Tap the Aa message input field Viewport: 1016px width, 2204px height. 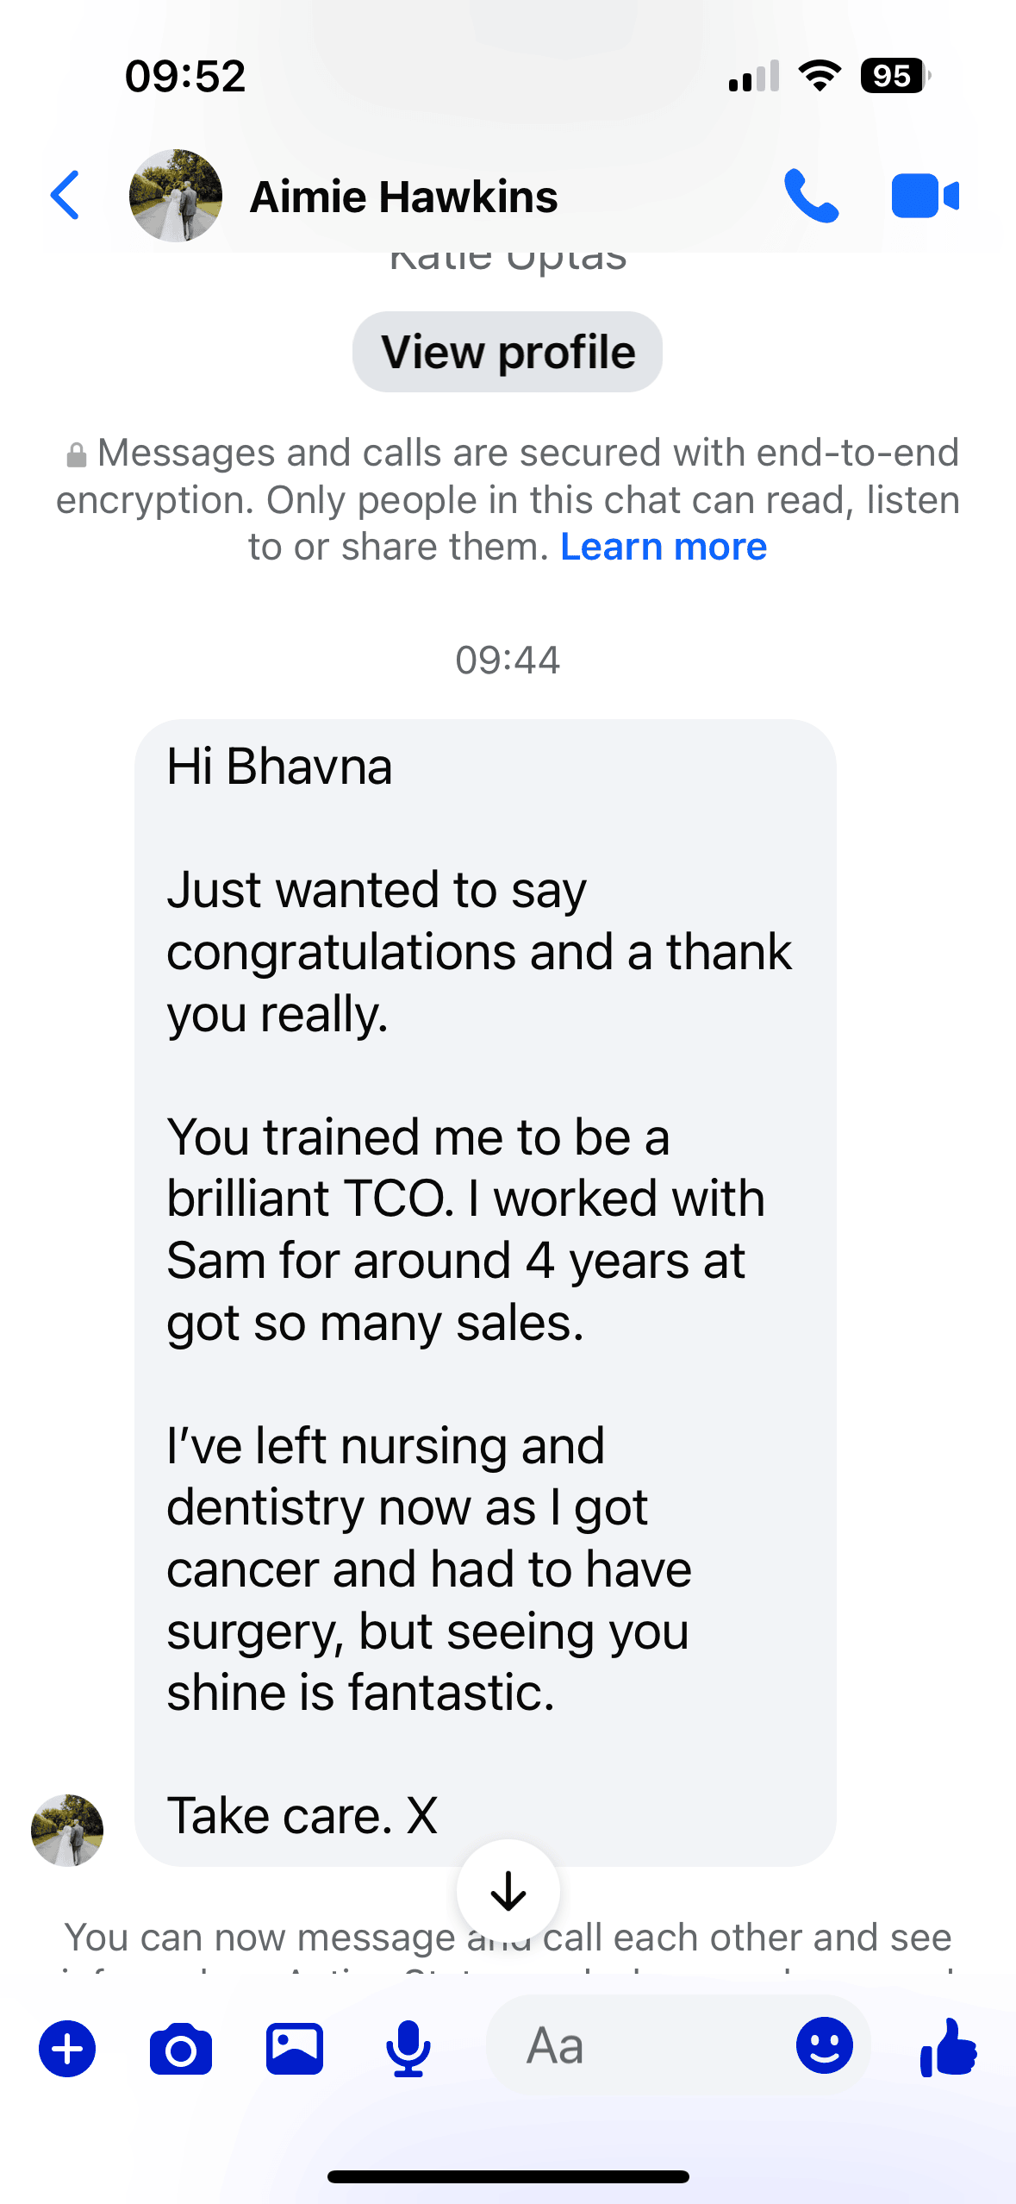tap(638, 2045)
